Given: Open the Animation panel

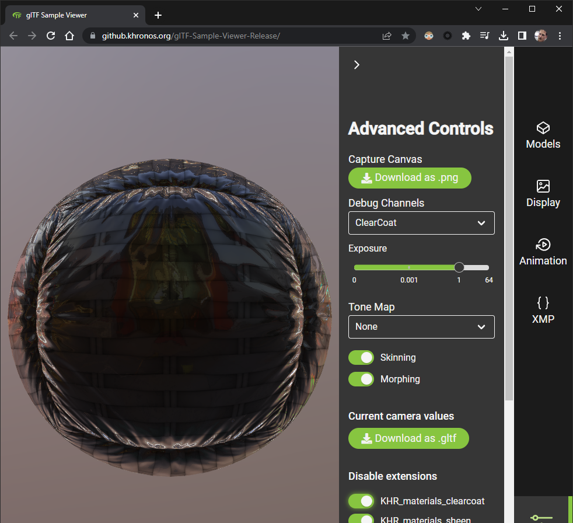Looking at the screenshot, I should 543,251.
